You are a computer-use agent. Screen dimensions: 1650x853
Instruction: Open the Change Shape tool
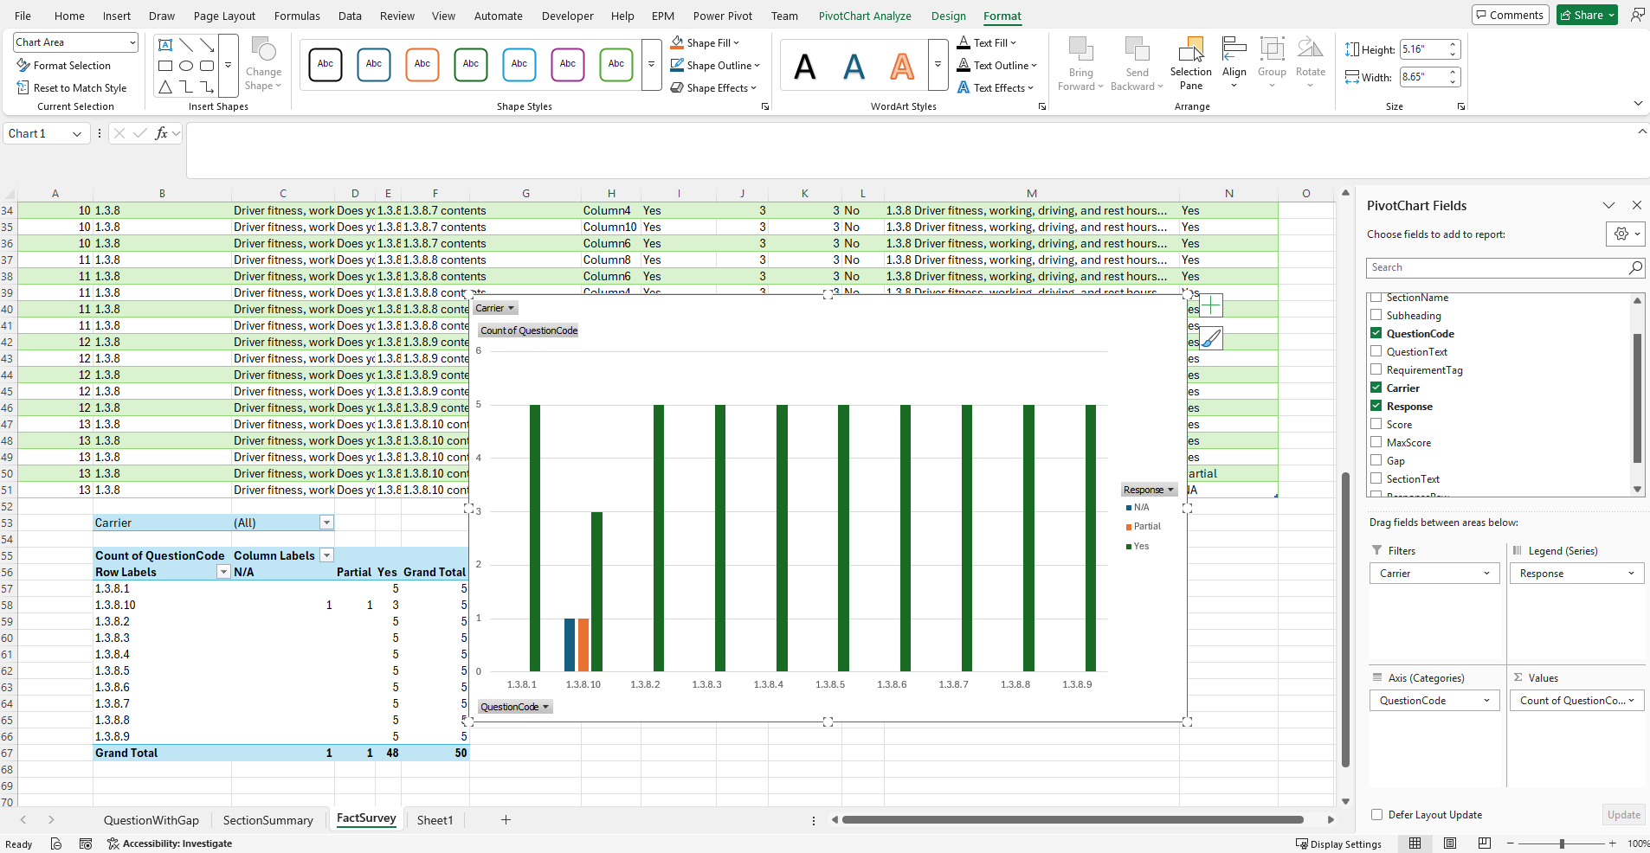point(263,64)
